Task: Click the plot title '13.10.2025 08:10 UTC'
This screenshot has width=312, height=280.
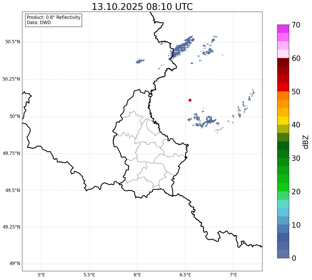Action: pos(142,6)
